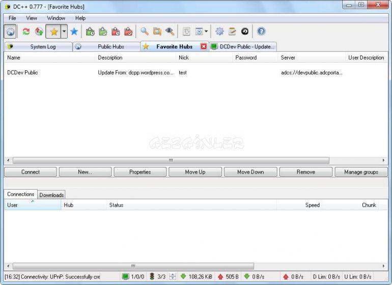Sort hubs by the Description column header

pos(135,58)
